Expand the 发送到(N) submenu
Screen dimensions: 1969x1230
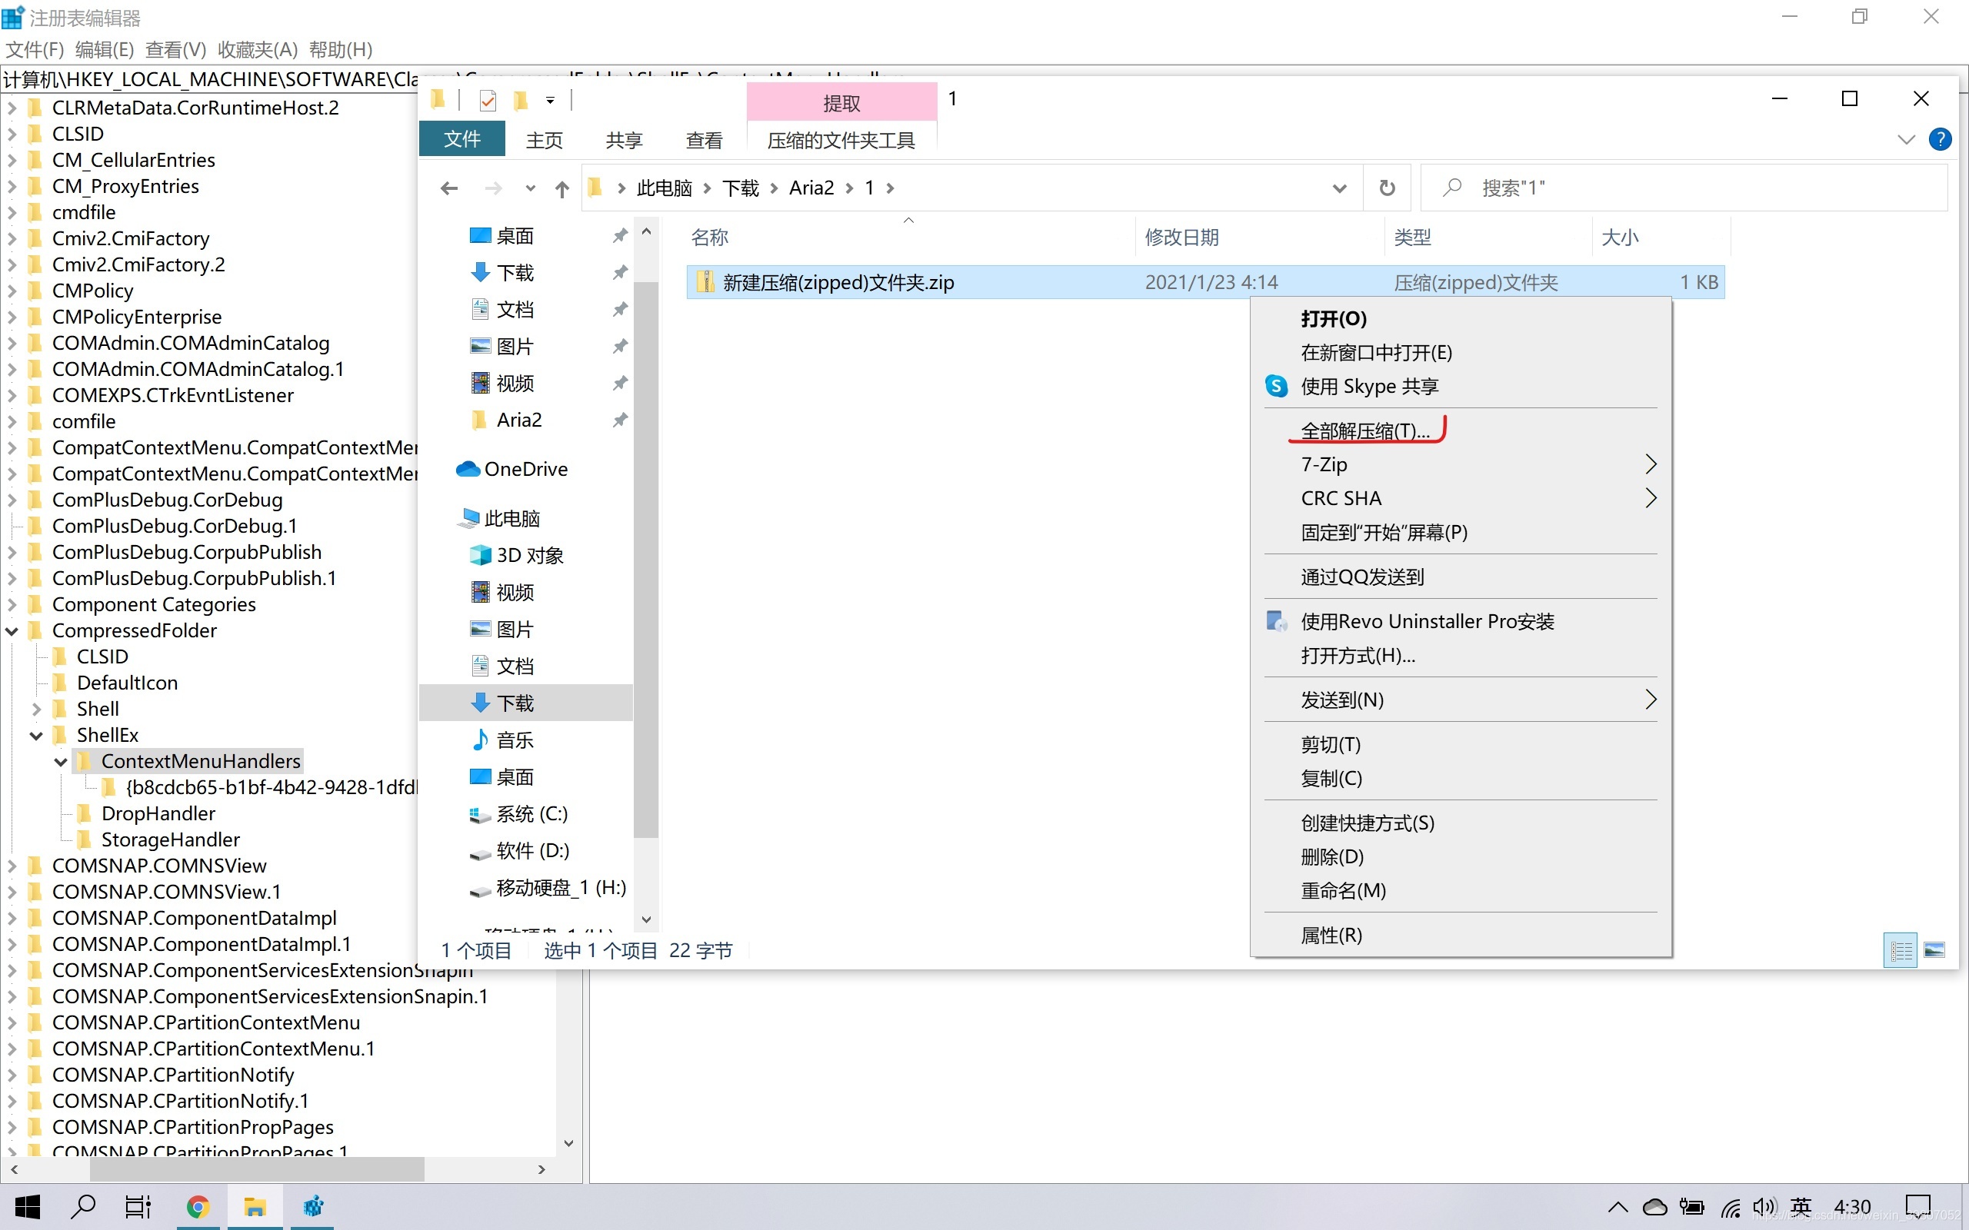(1650, 700)
